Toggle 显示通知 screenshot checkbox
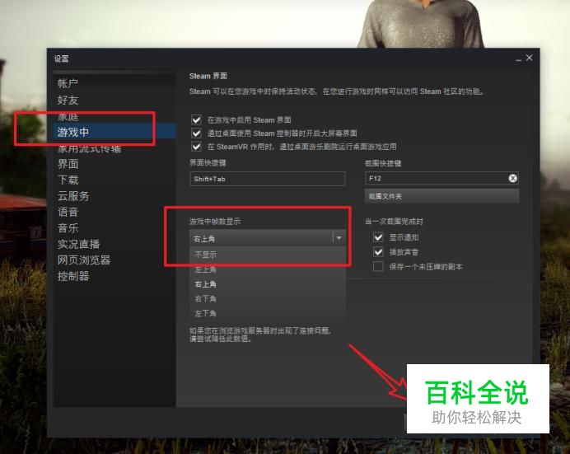The height and width of the screenshot is (454, 570). click(378, 237)
